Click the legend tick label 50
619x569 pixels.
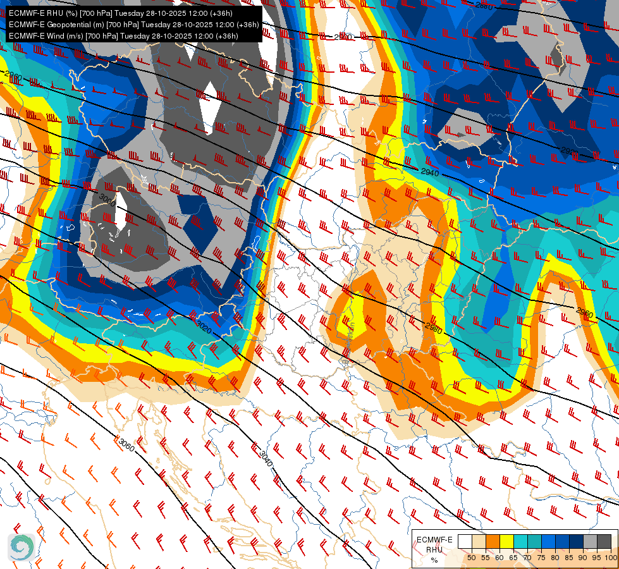pos(471,558)
